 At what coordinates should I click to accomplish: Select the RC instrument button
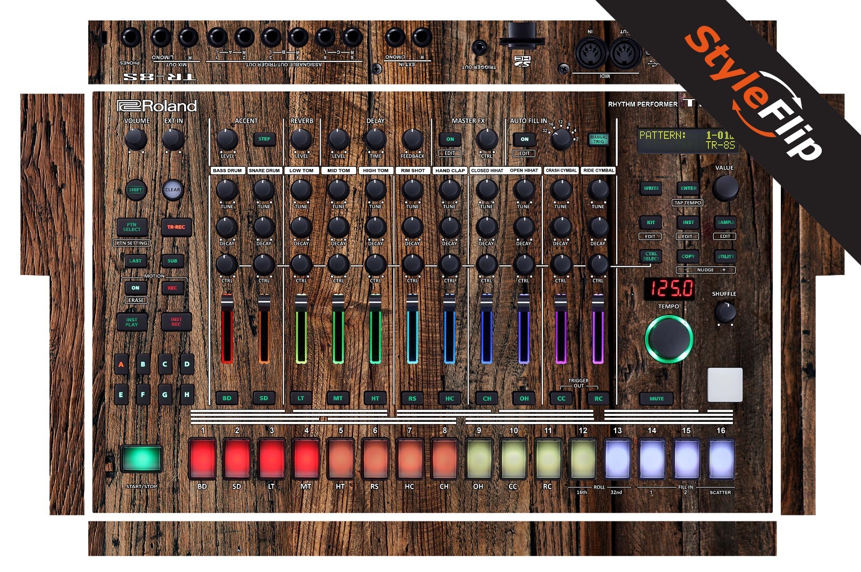598,398
